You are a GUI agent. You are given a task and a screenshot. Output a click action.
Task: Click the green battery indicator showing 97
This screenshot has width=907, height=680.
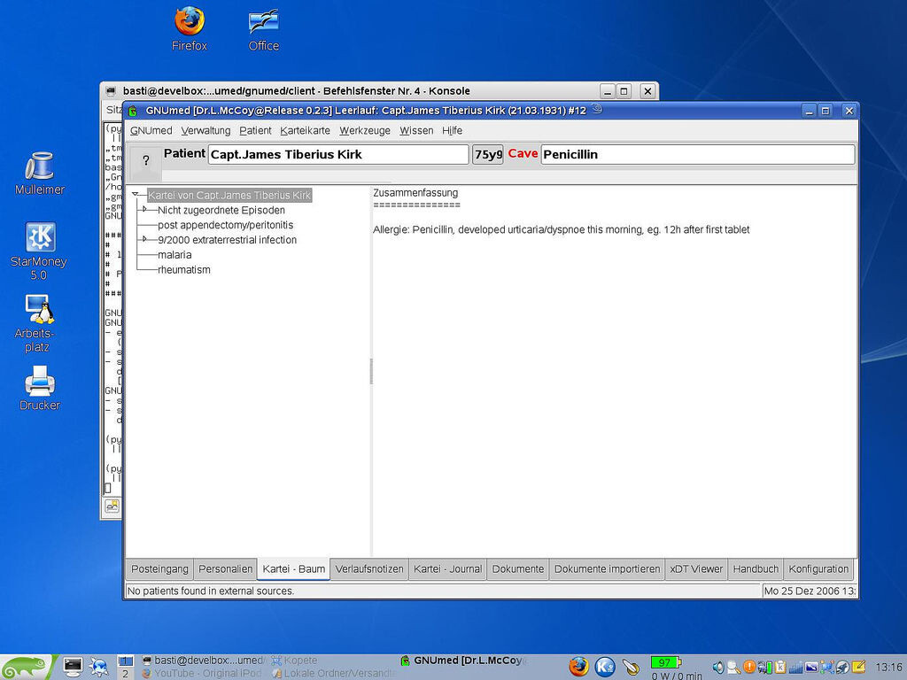[666, 662]
